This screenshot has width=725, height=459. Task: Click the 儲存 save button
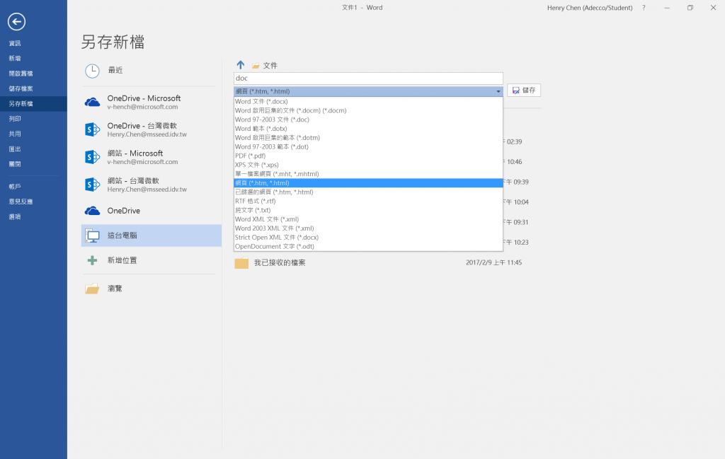point(524,91)
